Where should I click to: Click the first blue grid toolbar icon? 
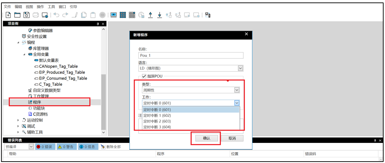pos(123,15)
